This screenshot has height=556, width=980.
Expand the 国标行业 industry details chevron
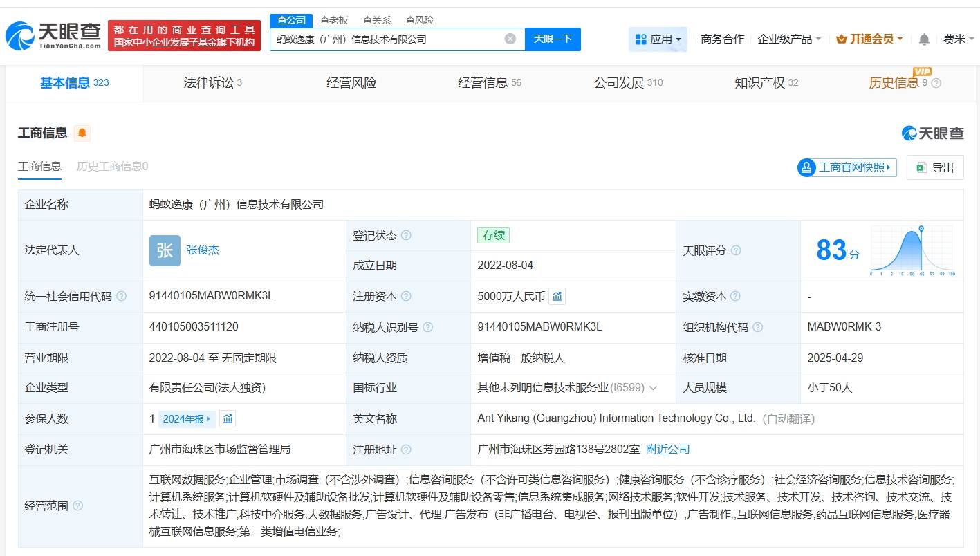654,388
